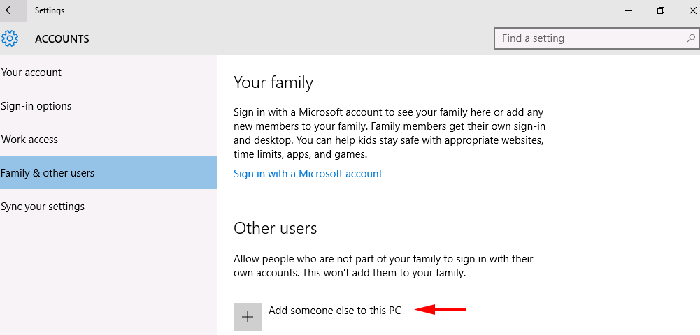Click the Other users heading
Screen dimensions: 700x335
(x=275, y=228)
